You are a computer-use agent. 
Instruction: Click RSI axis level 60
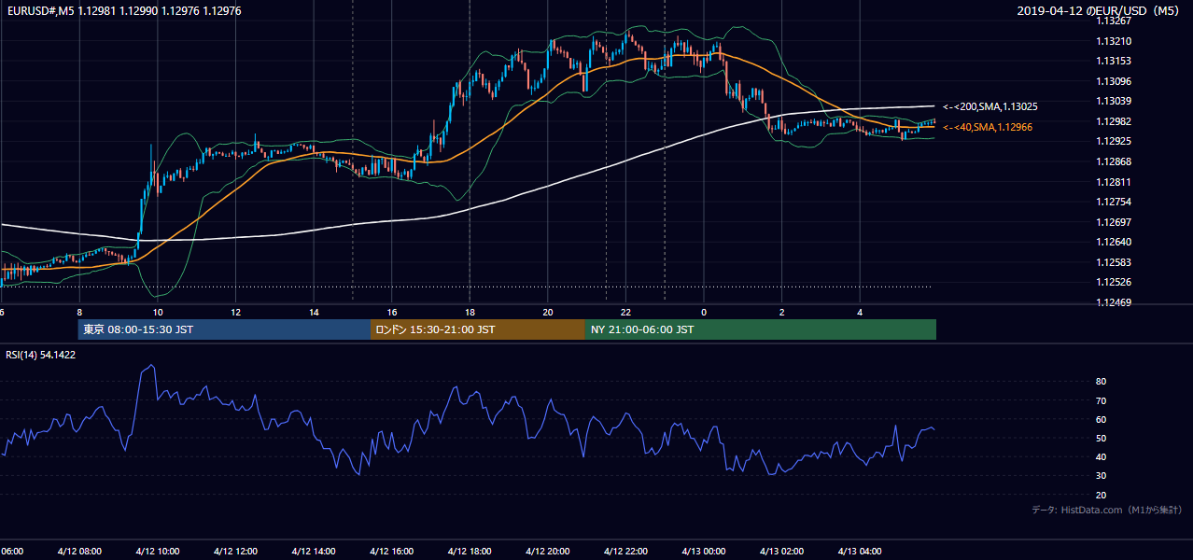click(1102, 419)
